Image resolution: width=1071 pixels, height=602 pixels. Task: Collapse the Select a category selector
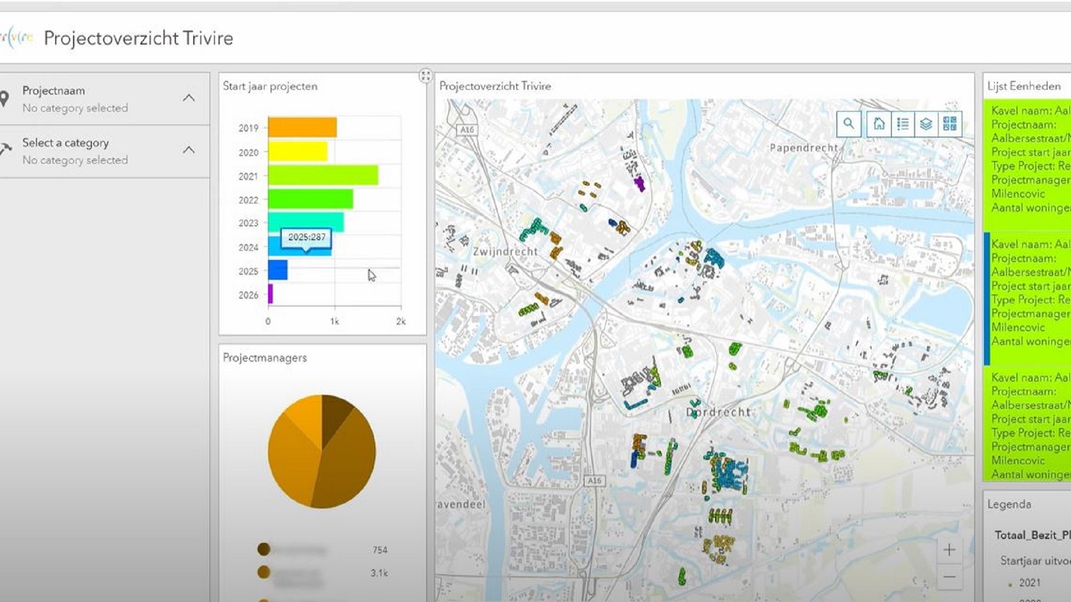pyautogui.click(x=189, y=150)
